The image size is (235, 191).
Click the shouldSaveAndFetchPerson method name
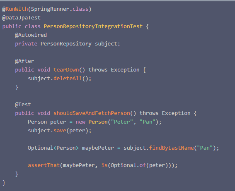[x=92, y=113]
